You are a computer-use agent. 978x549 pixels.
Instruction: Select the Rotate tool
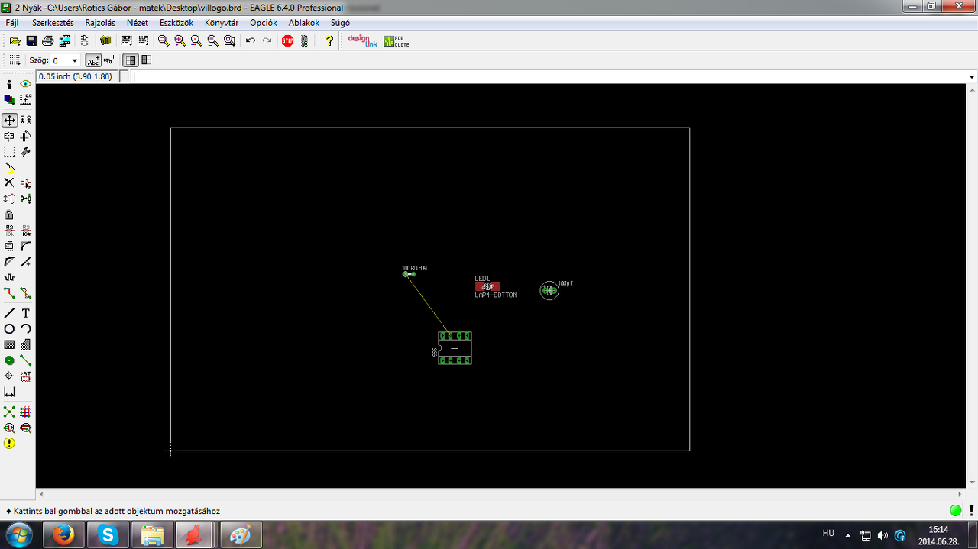click(x=25, y=136)
